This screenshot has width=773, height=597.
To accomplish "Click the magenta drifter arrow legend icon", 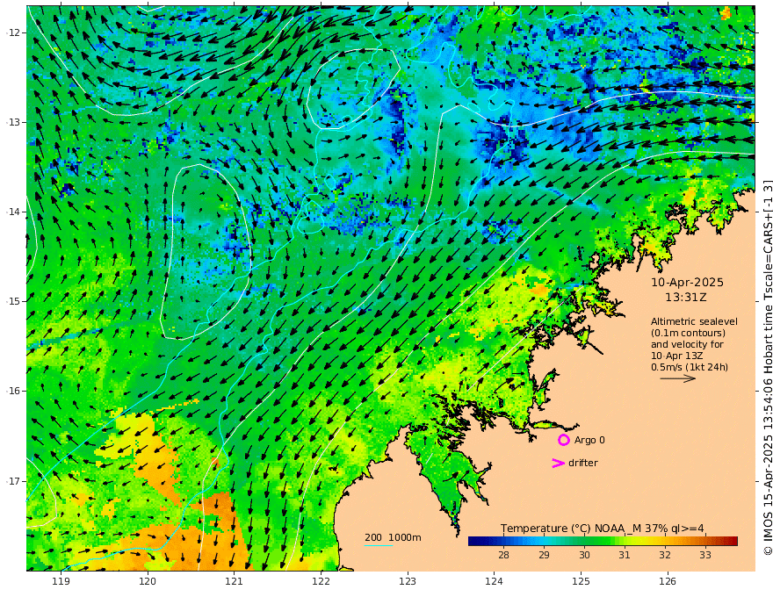I will point(558,463).
